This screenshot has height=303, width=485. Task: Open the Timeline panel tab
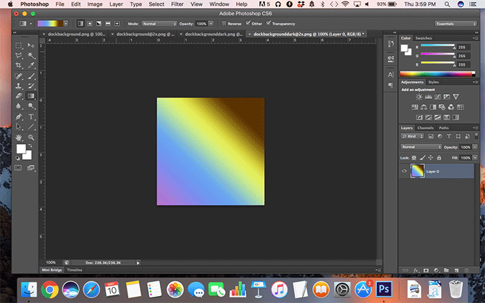[x=75, y=270]
